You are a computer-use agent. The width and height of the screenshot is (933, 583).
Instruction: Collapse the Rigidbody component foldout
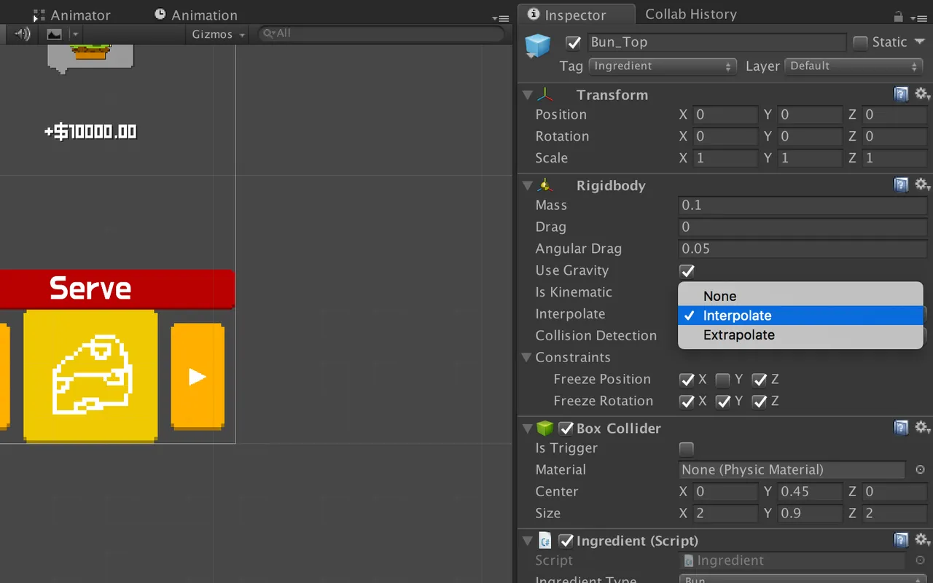[x=528, y=186]
